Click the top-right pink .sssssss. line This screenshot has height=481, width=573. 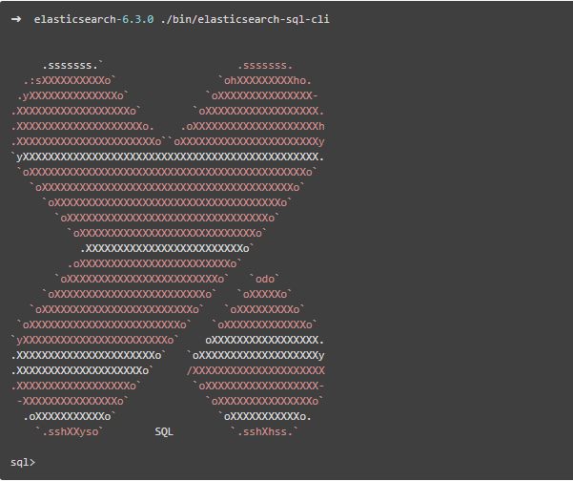click(x=265, y=66)
